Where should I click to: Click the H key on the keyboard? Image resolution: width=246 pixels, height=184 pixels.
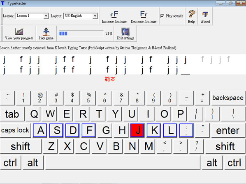[121, 130]
